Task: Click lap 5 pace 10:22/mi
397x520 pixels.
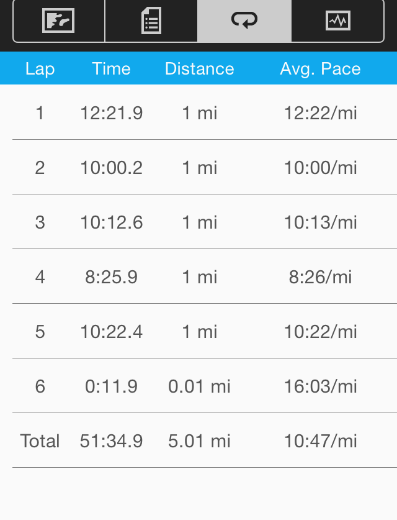Action: tap(320, 332)
